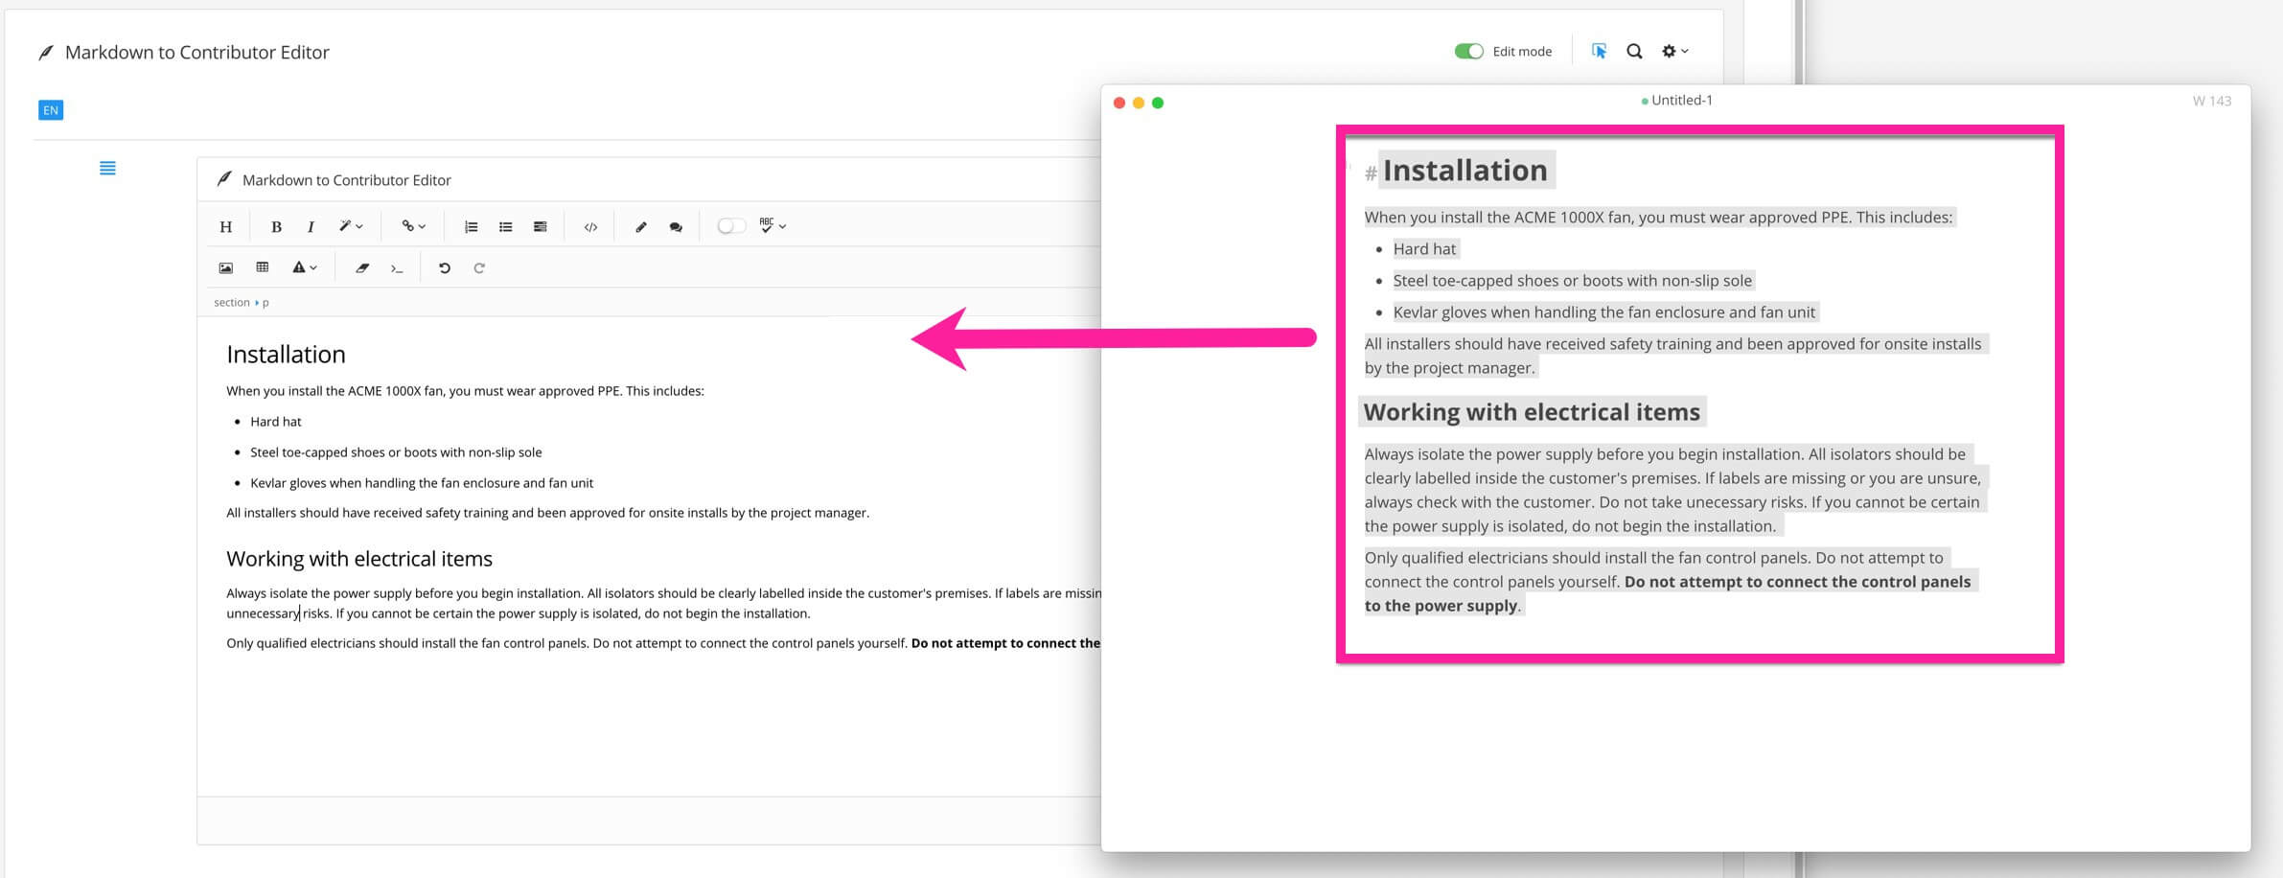Undo the last edit

443,268
